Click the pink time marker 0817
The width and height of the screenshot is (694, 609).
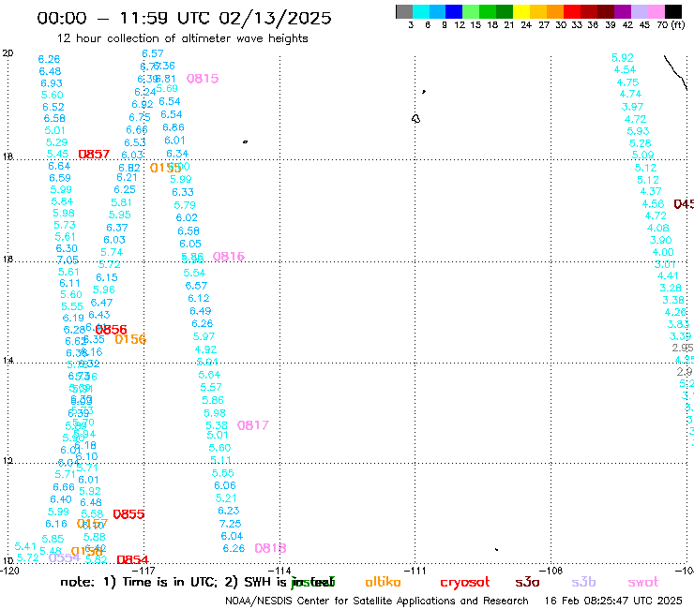(252, 425)
